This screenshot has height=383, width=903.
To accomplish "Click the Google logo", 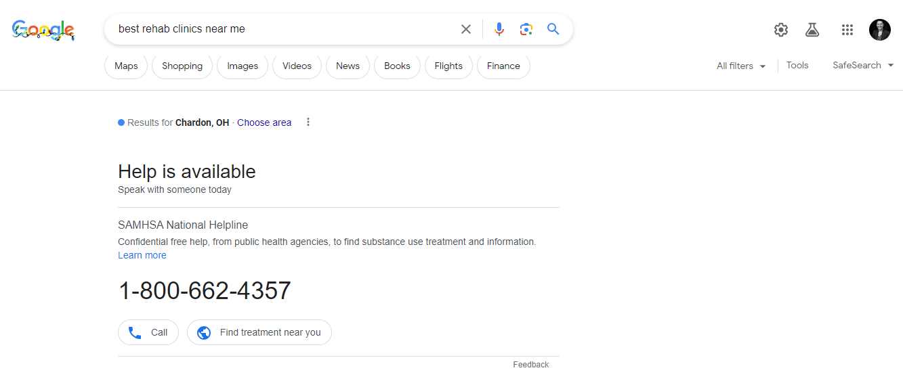I will (43, 30).
